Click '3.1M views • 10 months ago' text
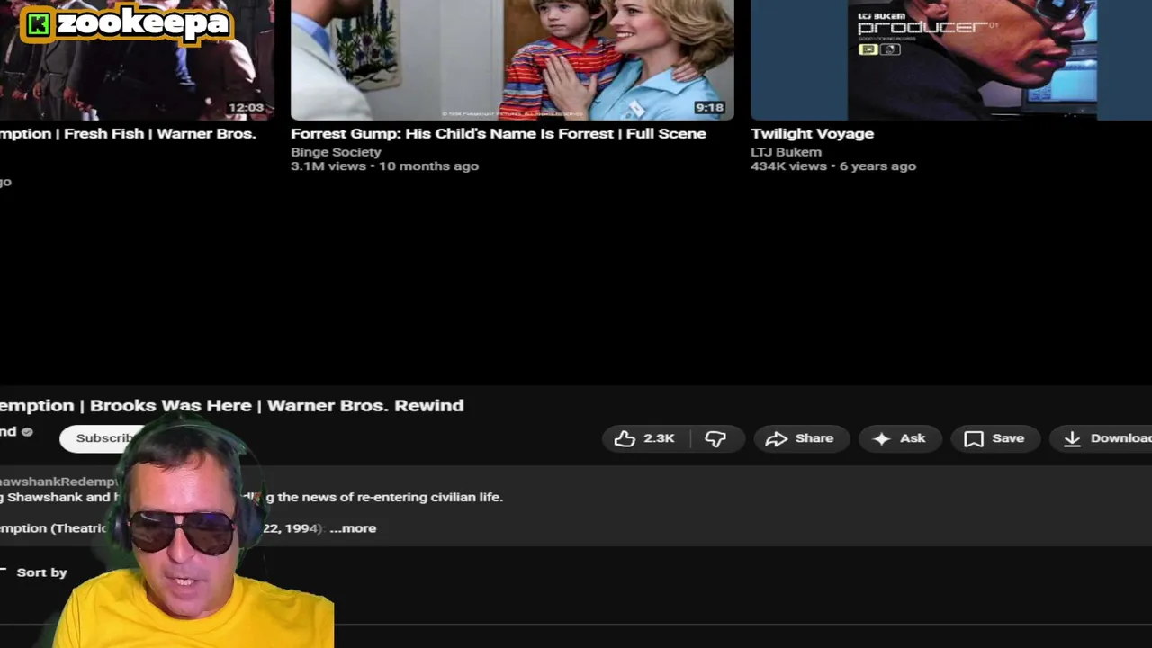The image size is (1152, 648). click(x=384, y=166)
